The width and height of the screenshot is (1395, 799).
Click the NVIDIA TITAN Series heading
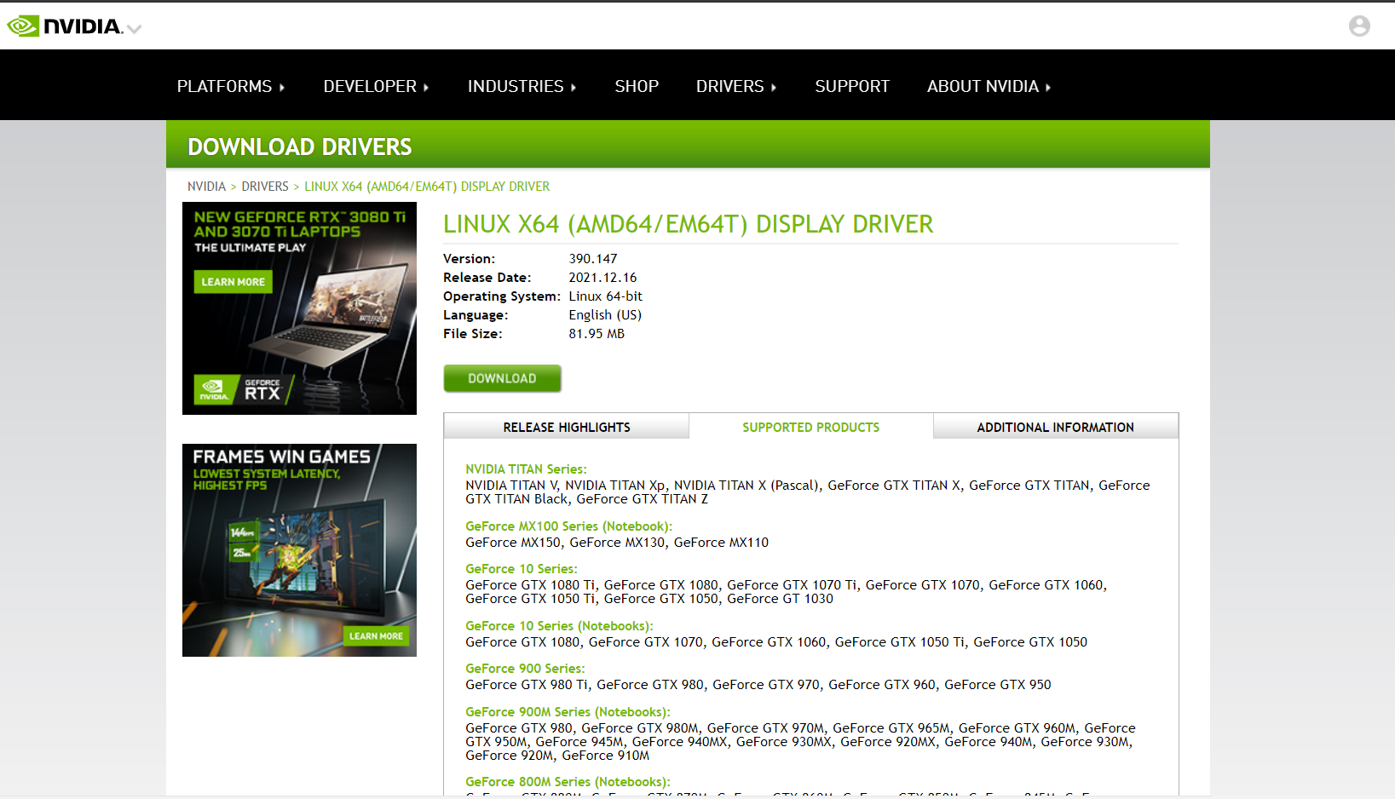pos(526,469)
